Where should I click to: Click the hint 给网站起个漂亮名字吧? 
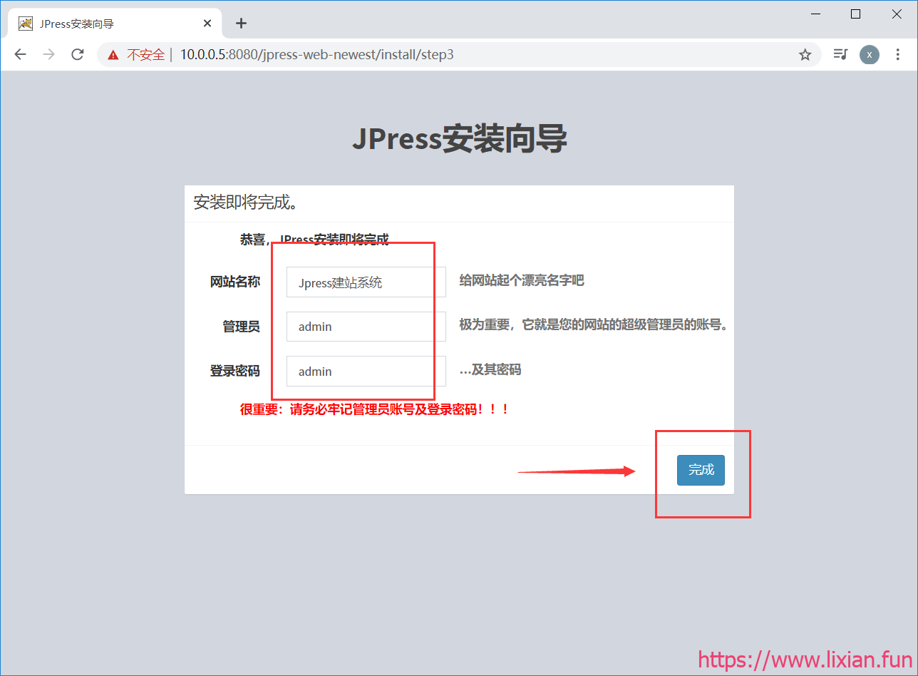pyautogui.click(x=522, y=280)
